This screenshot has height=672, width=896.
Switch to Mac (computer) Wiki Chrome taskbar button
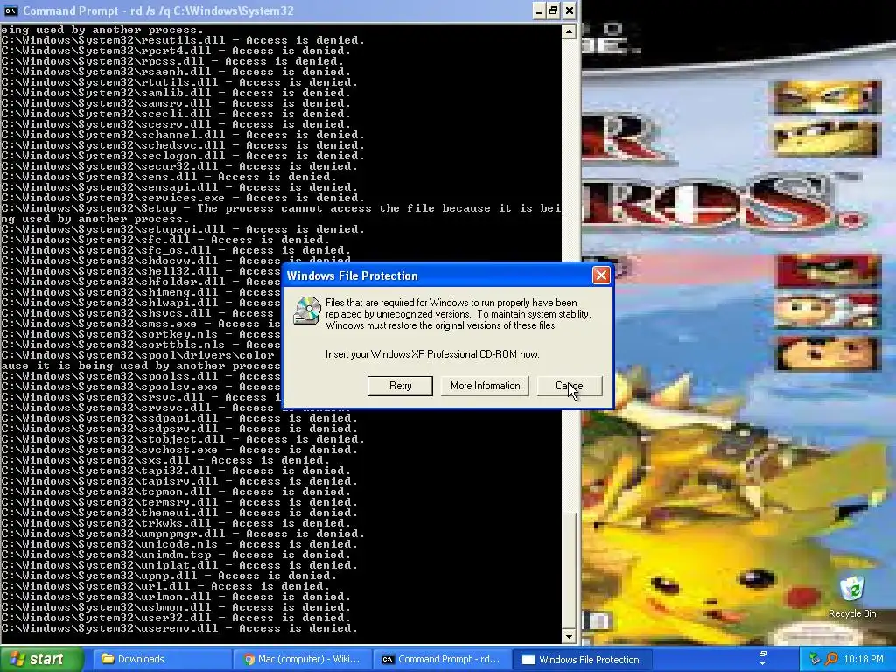click(x=302, y=659)
